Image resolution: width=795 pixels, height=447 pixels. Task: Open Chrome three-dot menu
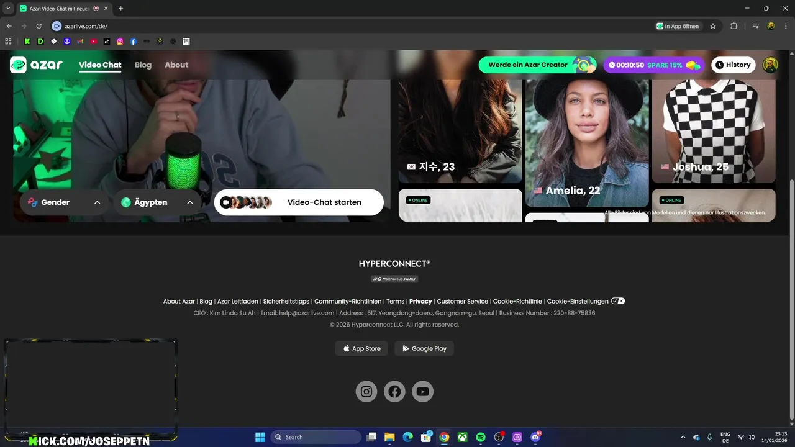pos(785,26)
